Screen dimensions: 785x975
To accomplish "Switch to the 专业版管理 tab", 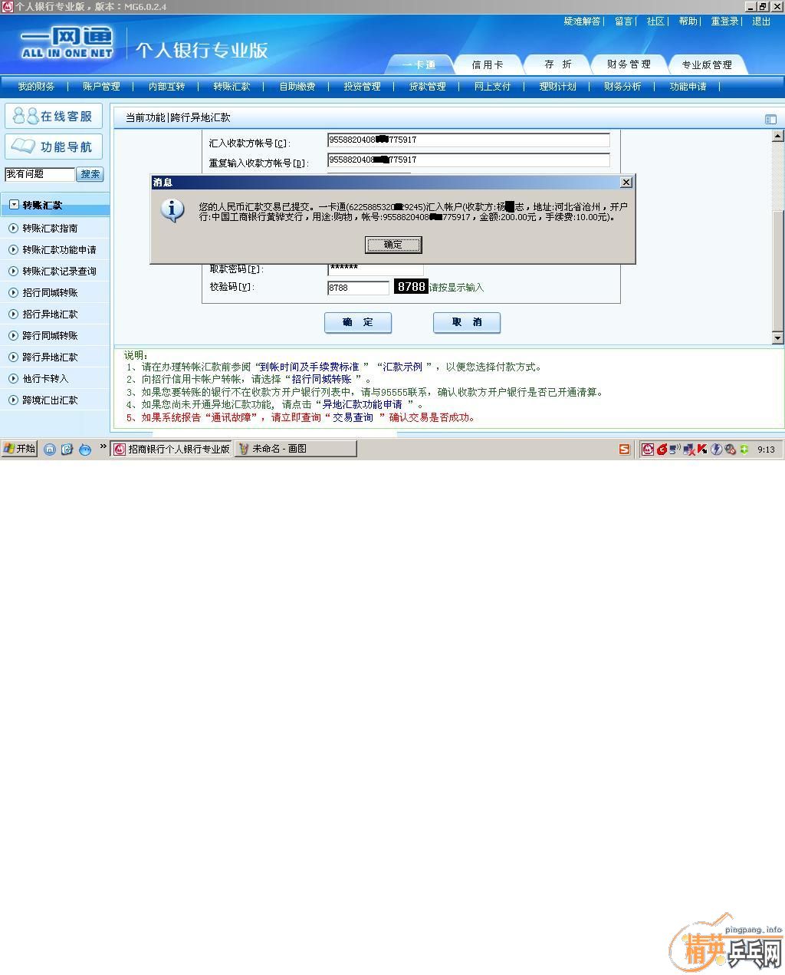I will coord(707,64).
